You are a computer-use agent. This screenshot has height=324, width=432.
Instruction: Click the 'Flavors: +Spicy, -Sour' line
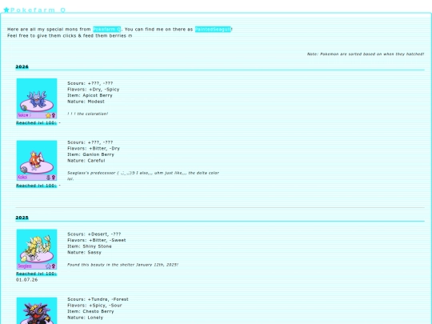(x=94, y=306)
